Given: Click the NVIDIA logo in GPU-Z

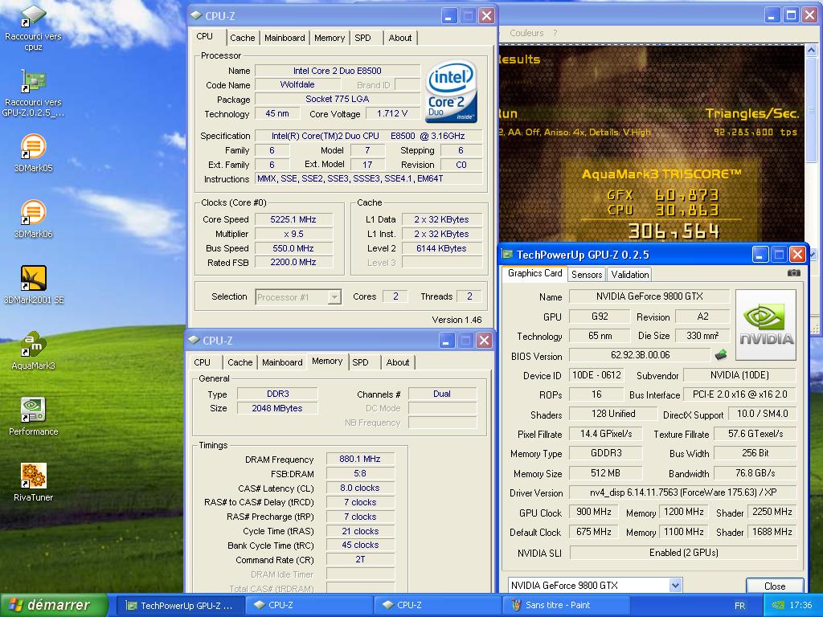Looking at the screenshot, I should (766, 325).
